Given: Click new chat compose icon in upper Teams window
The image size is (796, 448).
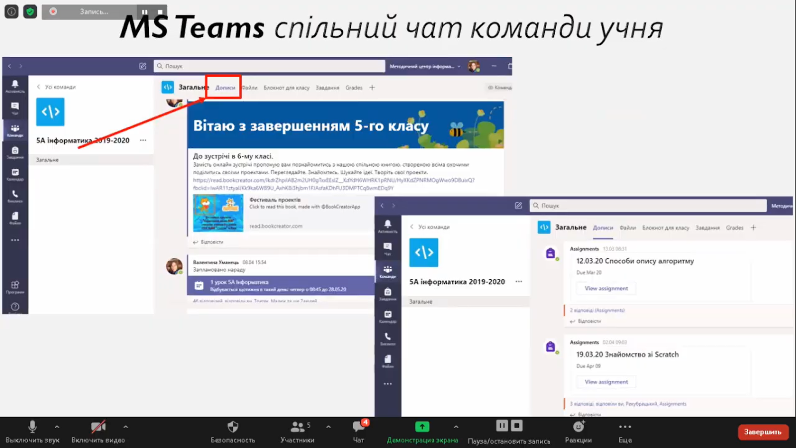Looking at the screenshot, I should pos(143,66).
